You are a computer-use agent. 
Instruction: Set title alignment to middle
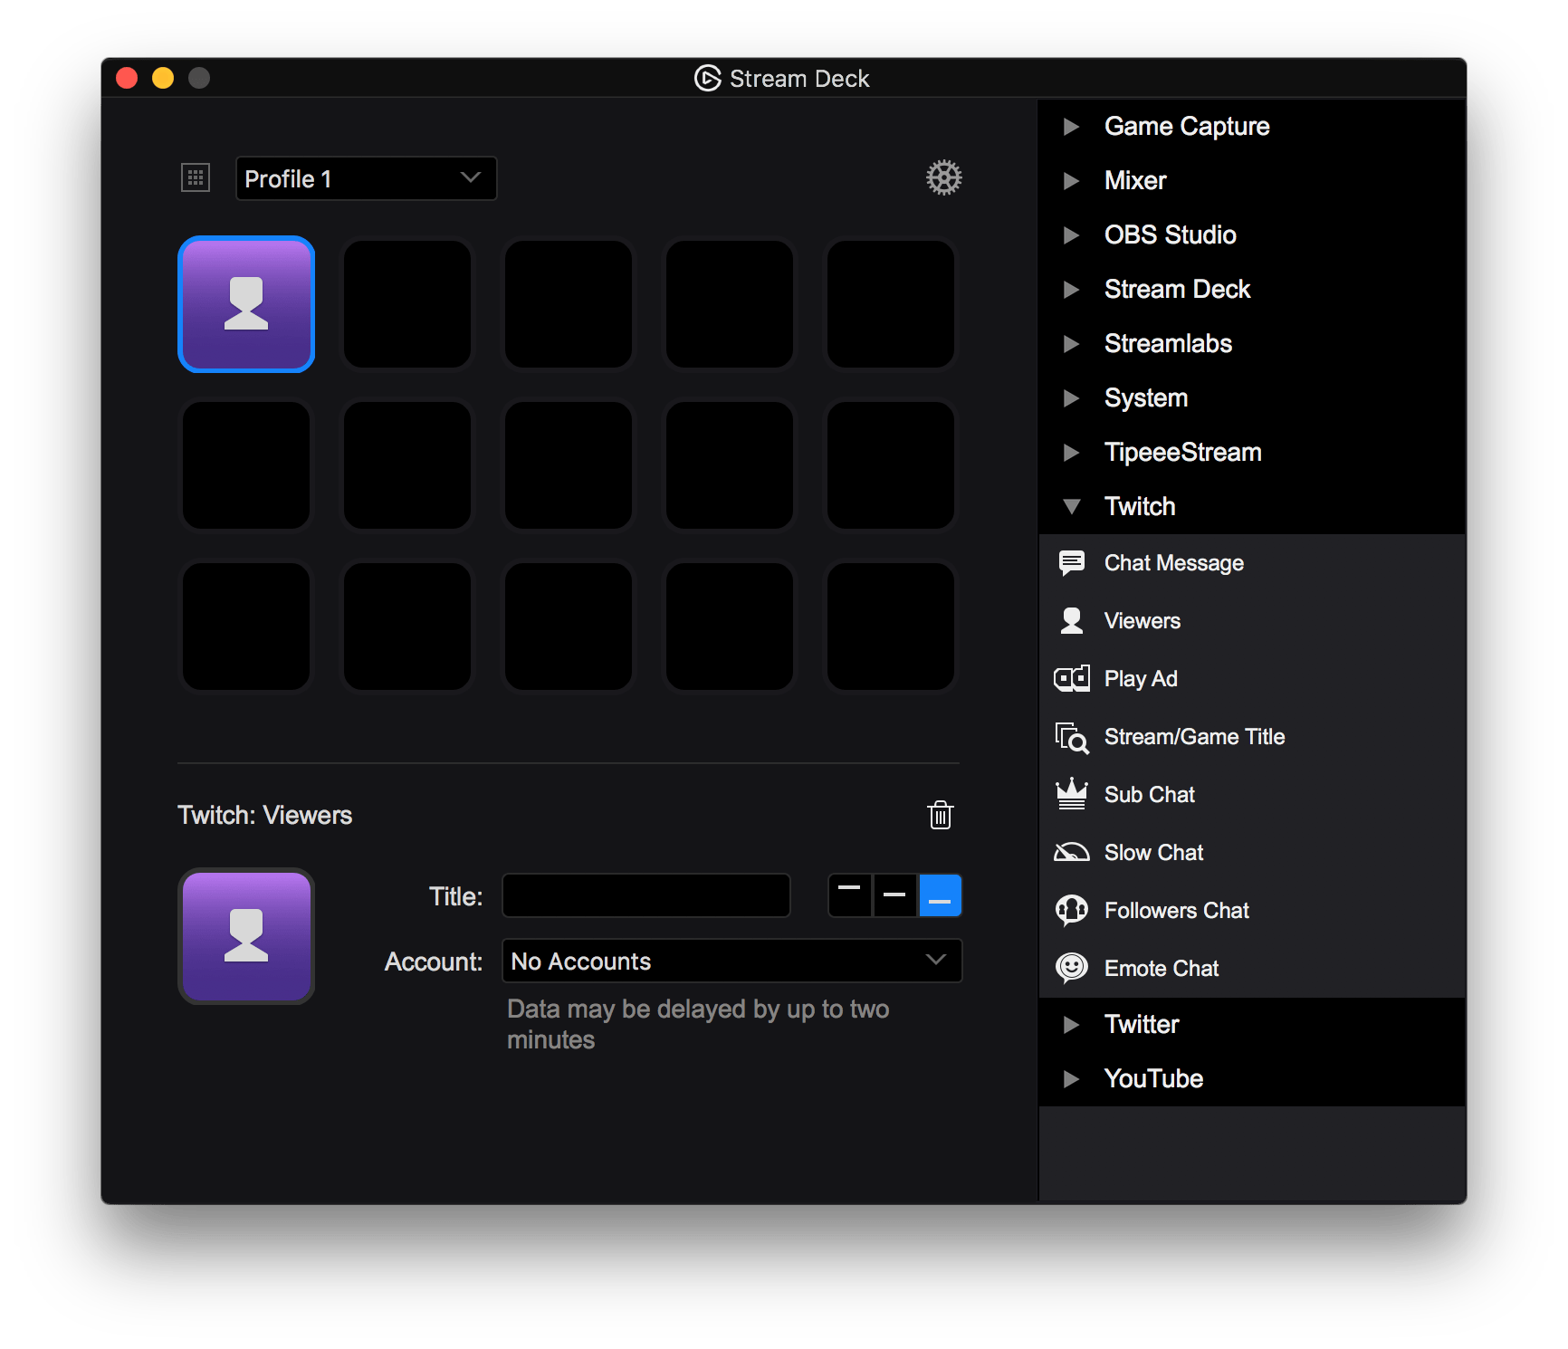tap(894, 895)
